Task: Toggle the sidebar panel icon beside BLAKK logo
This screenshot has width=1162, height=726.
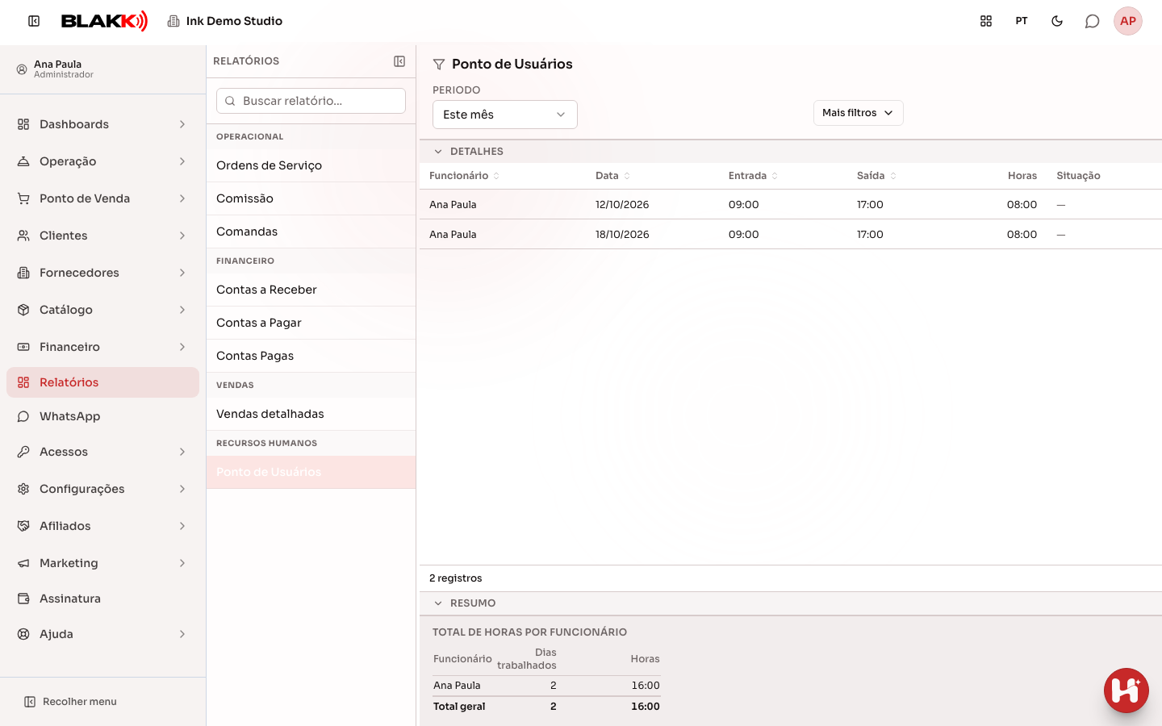Action: point(34,21)
